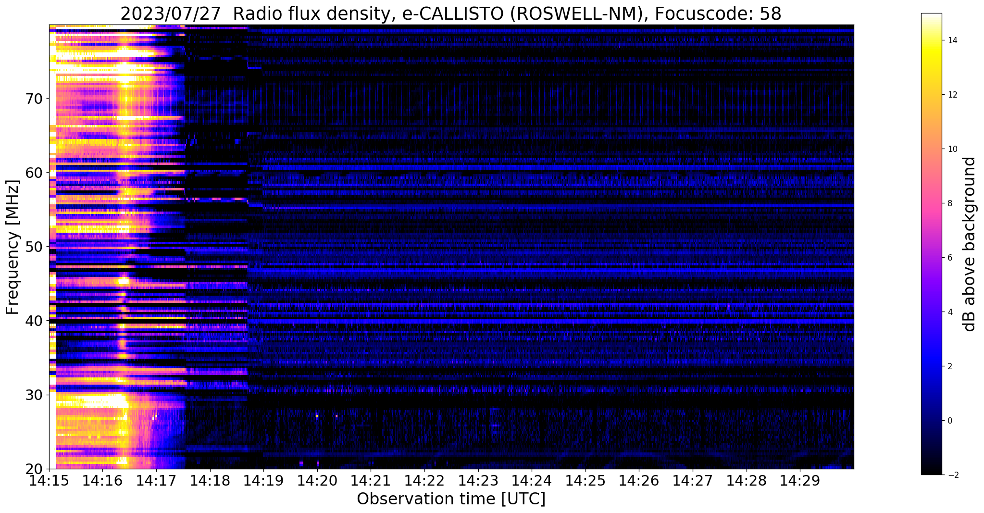Click the colorbar tick value 2
984x513 pixels.
[950, 366]
